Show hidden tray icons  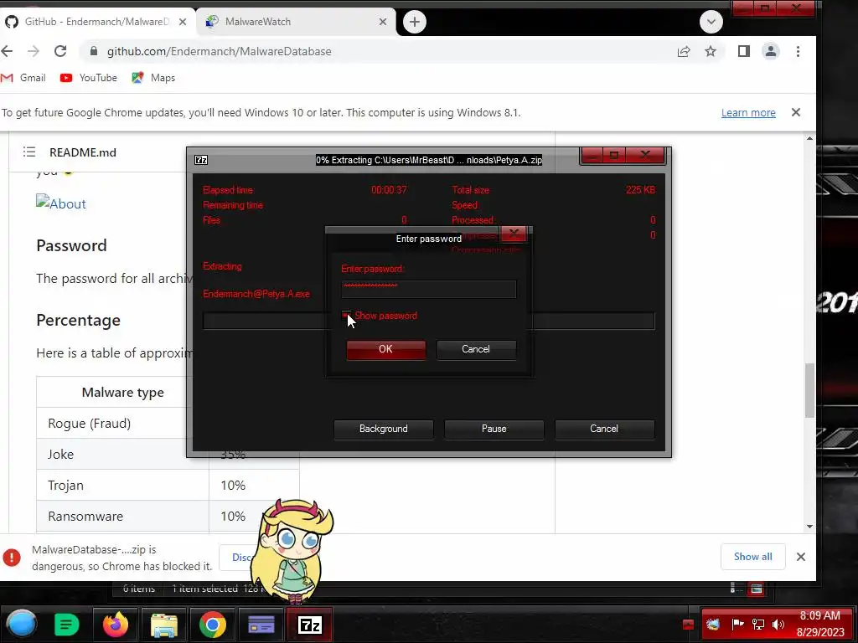[689, 625]
